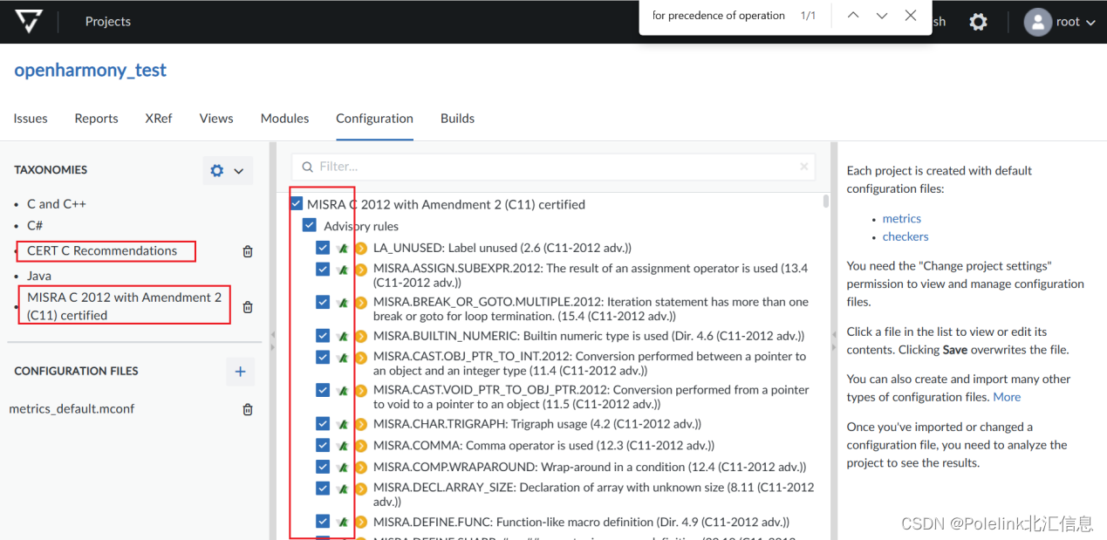1107x540 pixels.
Task: Click green icon beside MISRA.COMP.WRAPAROUND
Action: point(343,468)
